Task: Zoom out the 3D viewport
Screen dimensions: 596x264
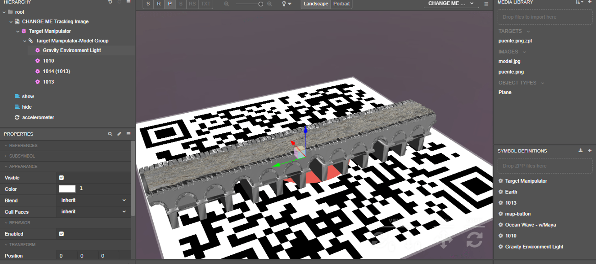Action: tap(227, 4)
